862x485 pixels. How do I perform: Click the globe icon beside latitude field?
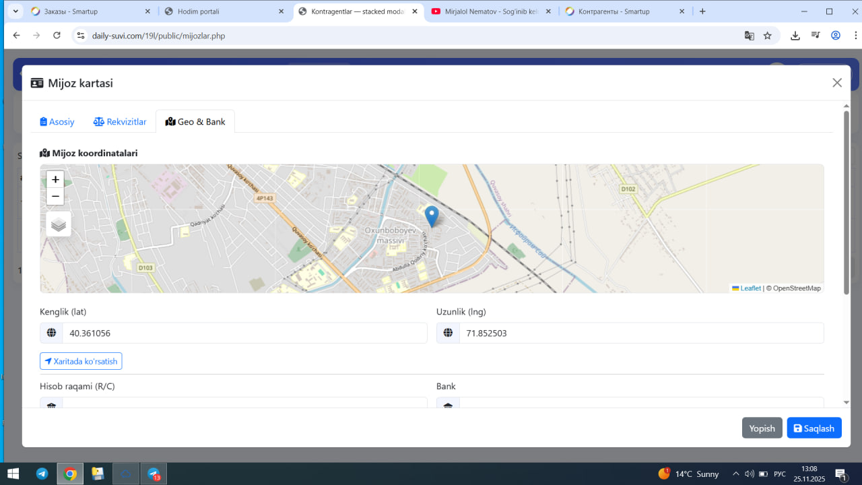[51, 333]
